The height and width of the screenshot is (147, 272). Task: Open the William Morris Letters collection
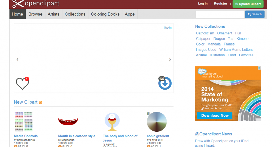[x=236, y=50]
